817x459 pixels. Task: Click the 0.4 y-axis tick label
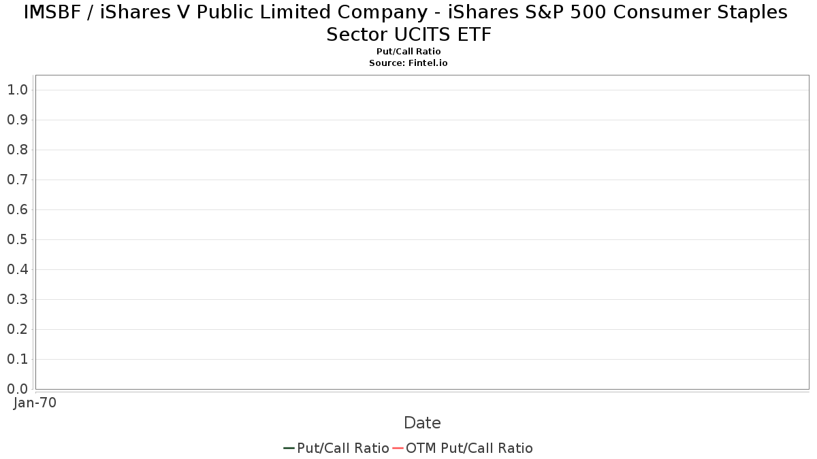click(17, 269)
